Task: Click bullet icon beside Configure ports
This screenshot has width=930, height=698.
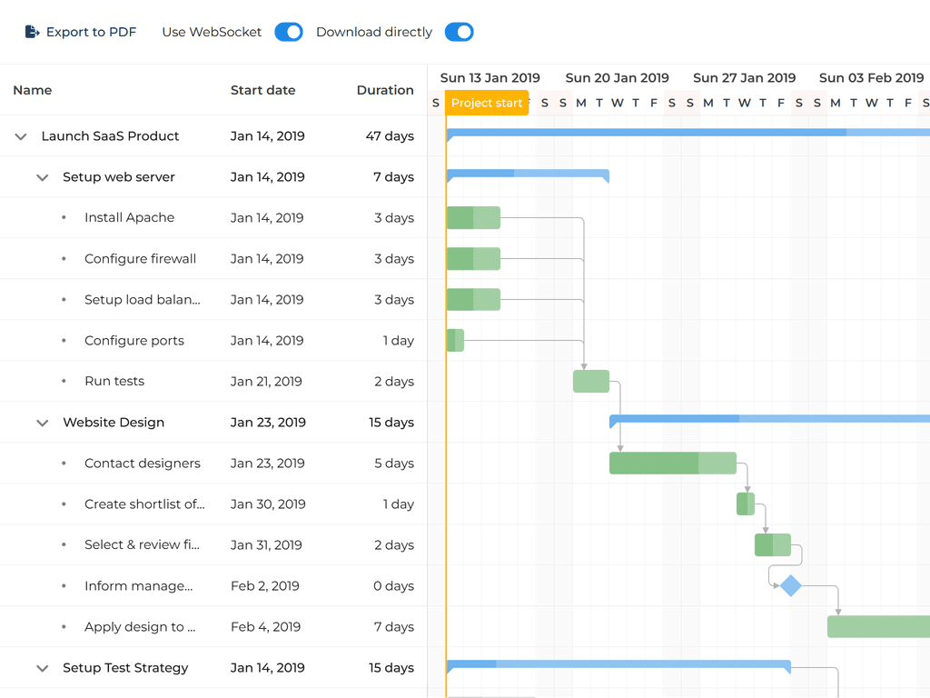Action: (x=64, y=341)
